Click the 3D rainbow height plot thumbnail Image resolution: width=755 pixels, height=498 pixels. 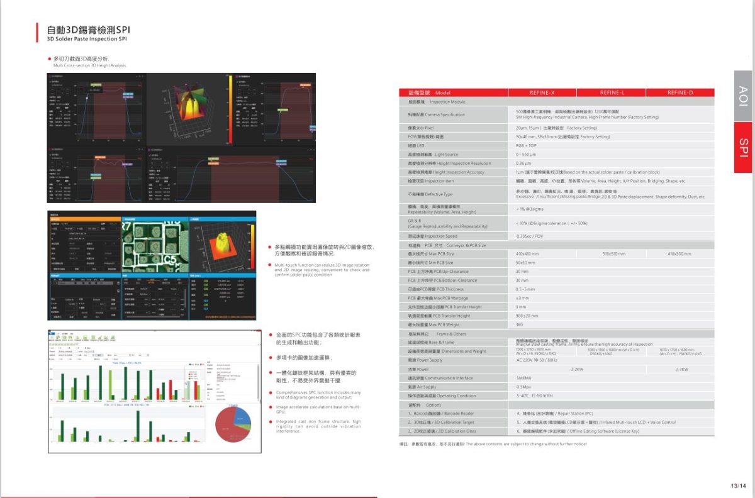pyautogui.click(x=190, y=108)
